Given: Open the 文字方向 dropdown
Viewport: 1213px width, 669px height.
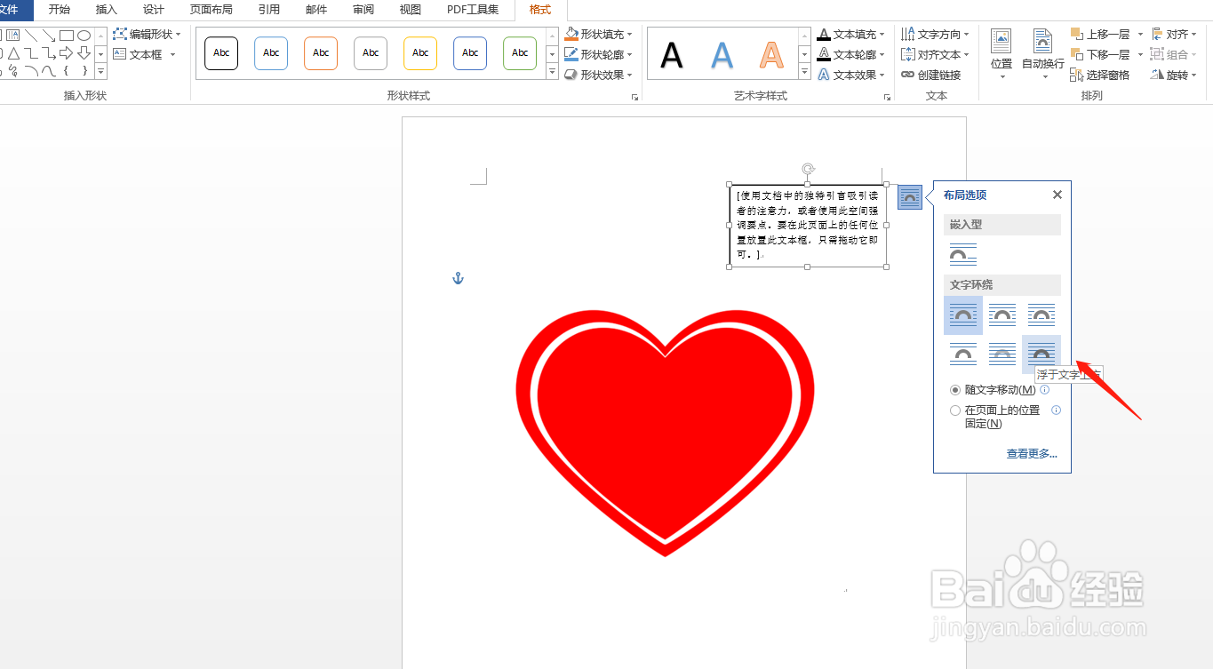Looking at the screenshot, I should pos(936,34).
